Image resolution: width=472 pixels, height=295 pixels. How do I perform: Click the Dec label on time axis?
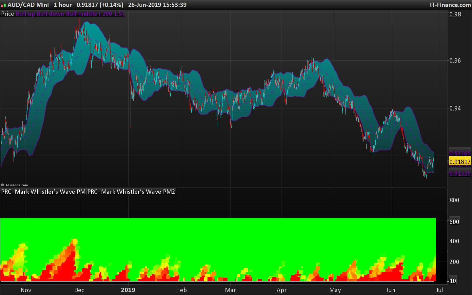(x=79, y=290)
